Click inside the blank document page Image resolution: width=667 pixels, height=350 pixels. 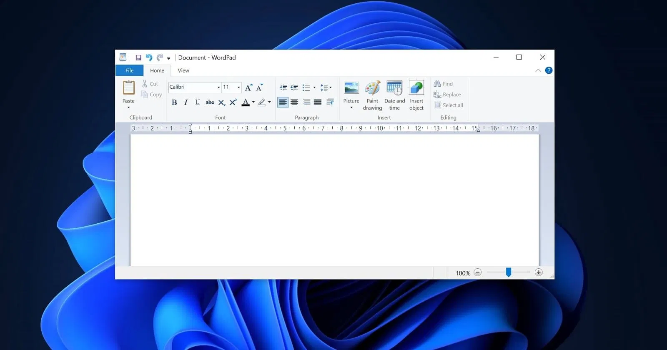coord(333,200)
